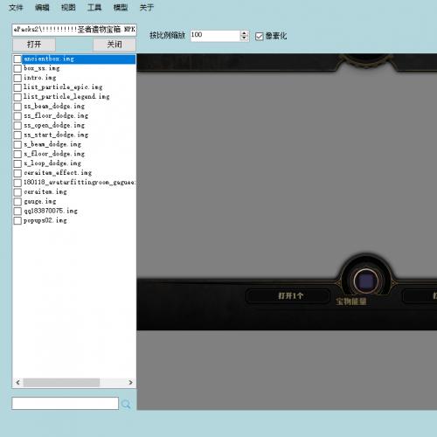Click the file list horizontal scrollbar thumb
The image size is (437, 437).
click(x=61, y=382)
